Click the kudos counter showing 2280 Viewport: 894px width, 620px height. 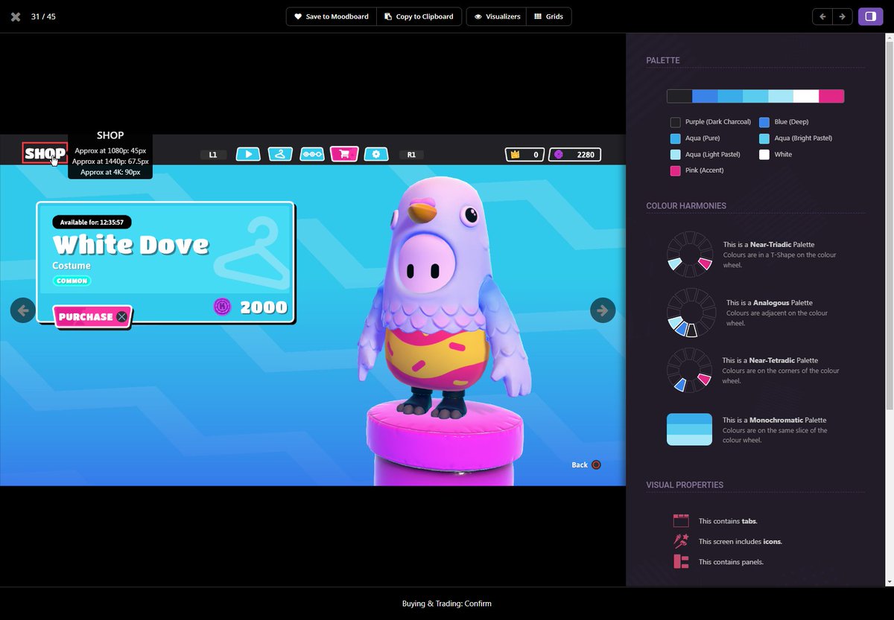[x=574, y=155]
